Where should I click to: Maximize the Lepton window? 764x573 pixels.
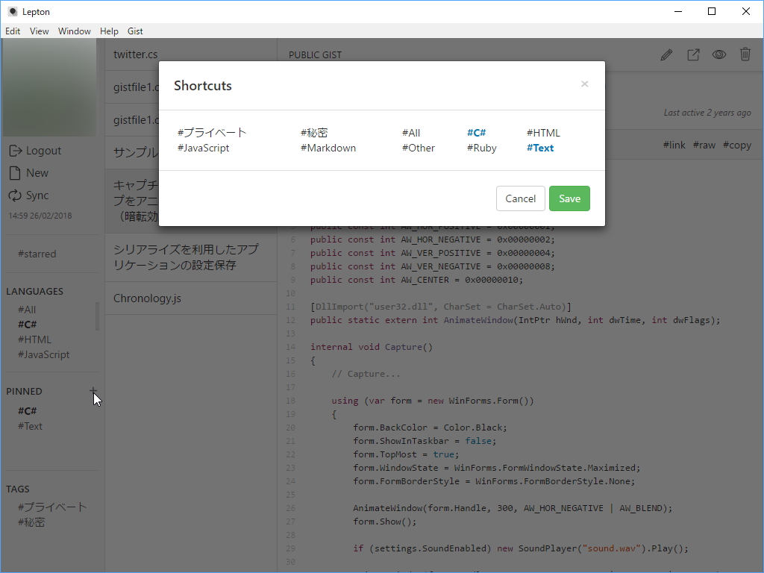[x=711, y=11]
